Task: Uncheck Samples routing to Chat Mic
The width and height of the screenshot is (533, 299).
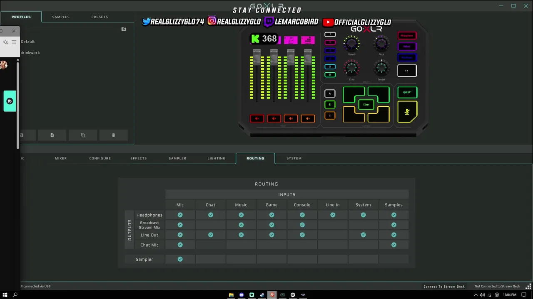Action: (x=394, y=245)
